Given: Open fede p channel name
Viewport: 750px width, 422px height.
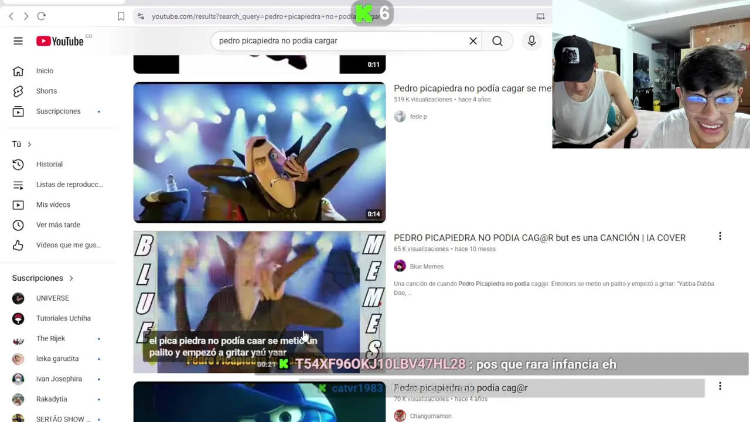Looking at the screenshot, I should [418, 117].
